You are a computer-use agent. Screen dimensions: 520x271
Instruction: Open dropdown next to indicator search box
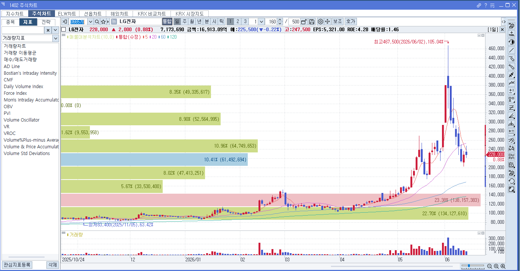(x=55, y=30)
